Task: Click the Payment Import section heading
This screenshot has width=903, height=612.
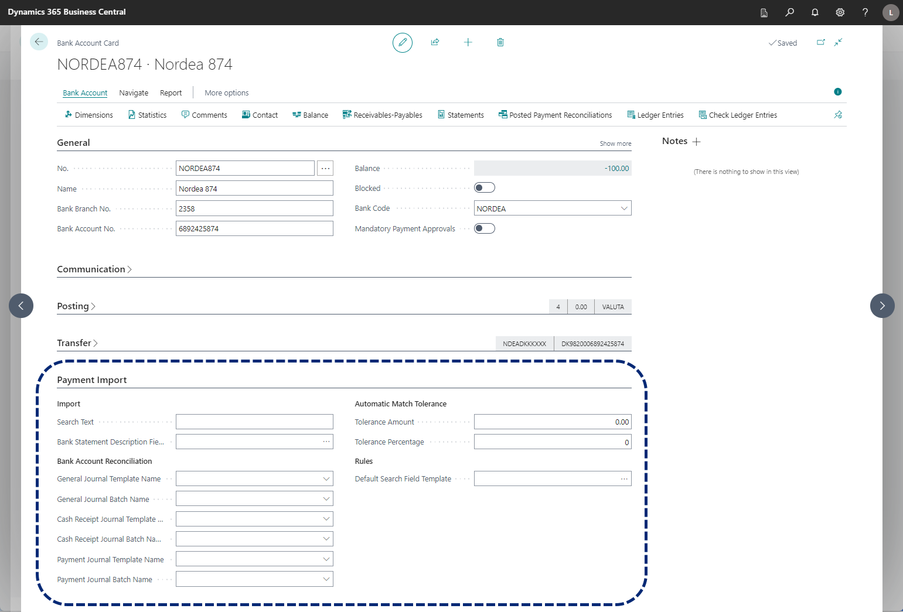Action: [x=92, y=380]
